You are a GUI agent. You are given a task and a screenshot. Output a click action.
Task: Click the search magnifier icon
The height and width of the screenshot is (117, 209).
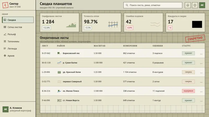[x=127, y=5]
